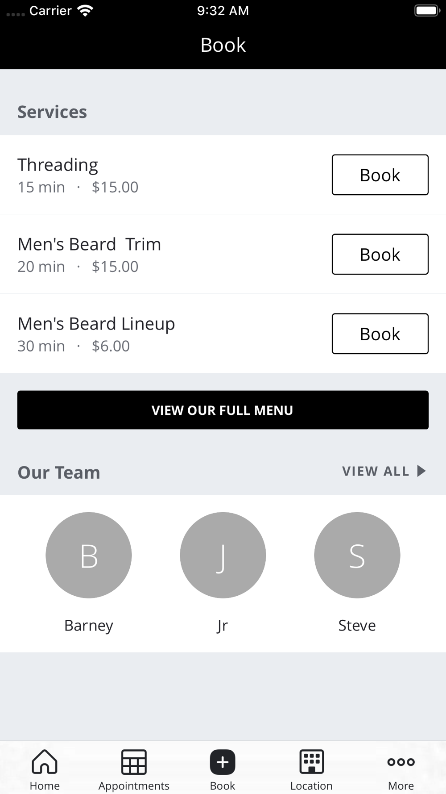Tap the battery status icon
This screenshot has width=446, height=794.
427,10
